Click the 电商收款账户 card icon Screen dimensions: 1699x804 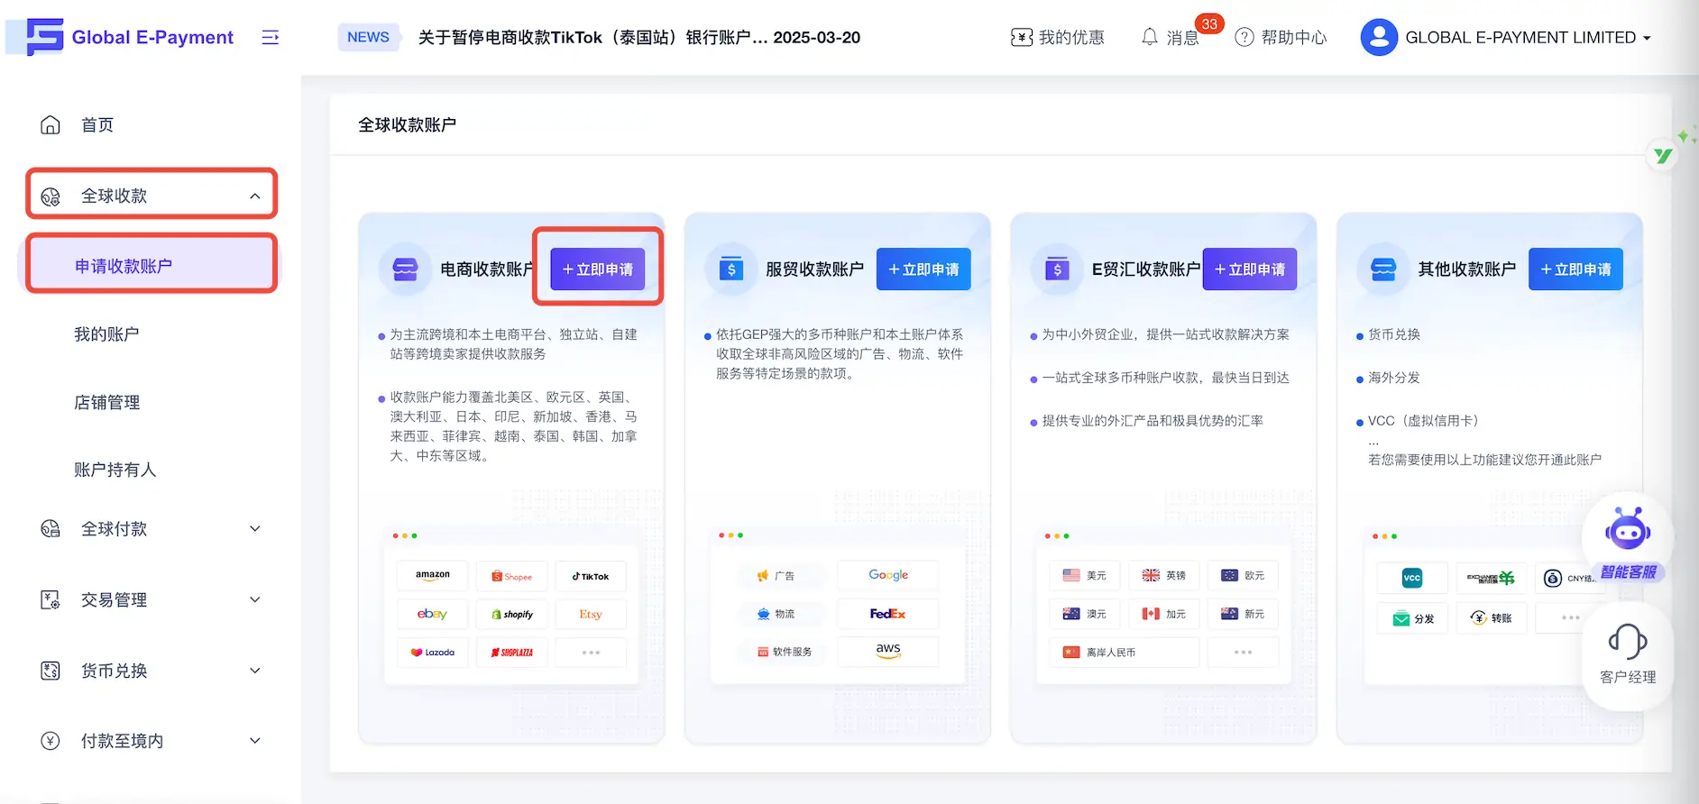(405, 270)
